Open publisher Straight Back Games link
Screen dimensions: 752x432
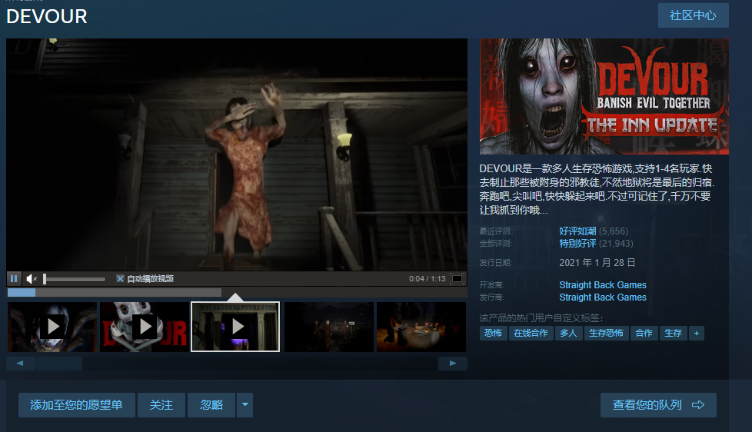602,297
